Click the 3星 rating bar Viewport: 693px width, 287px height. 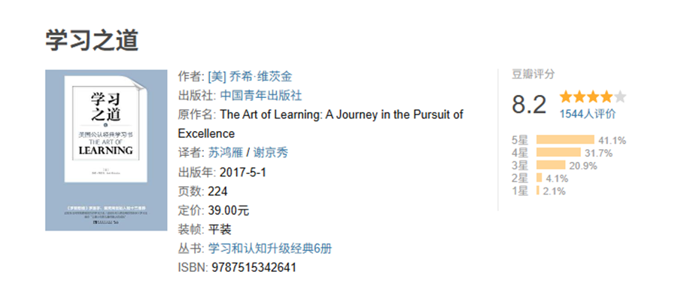[551, 166]
